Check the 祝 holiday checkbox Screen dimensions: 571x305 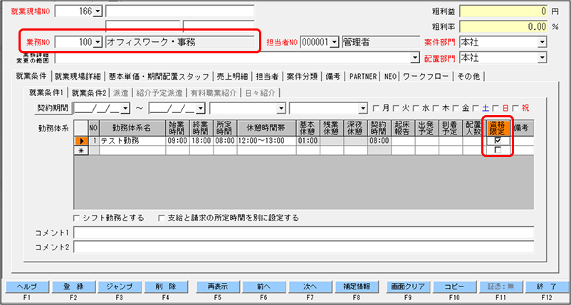515,108
